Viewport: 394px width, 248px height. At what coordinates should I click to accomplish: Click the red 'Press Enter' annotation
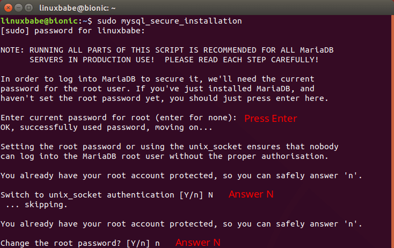click(x=271, y=119)
